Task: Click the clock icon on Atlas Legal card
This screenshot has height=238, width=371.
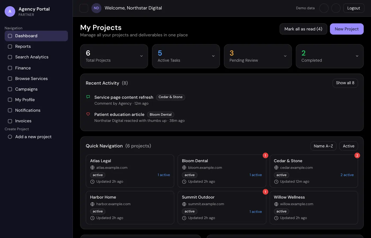Action: click(x=92, y=182)
